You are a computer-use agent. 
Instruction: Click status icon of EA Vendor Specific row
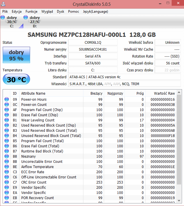point(7,192)
